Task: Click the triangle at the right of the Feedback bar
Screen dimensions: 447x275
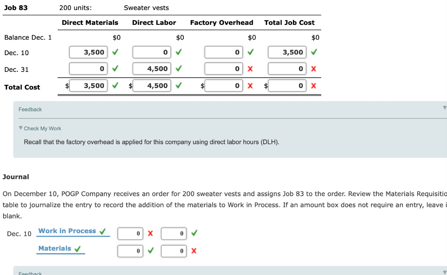Action: point(444,107)
